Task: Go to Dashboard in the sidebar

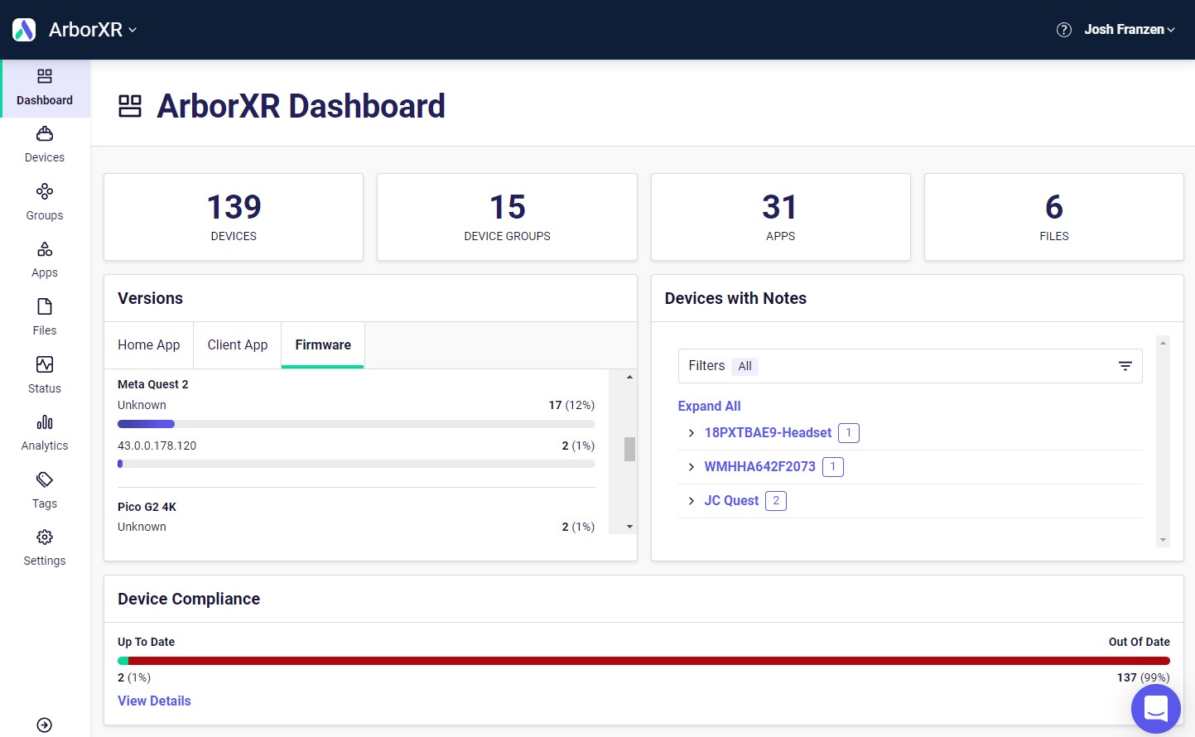Action: coord(45,88)
